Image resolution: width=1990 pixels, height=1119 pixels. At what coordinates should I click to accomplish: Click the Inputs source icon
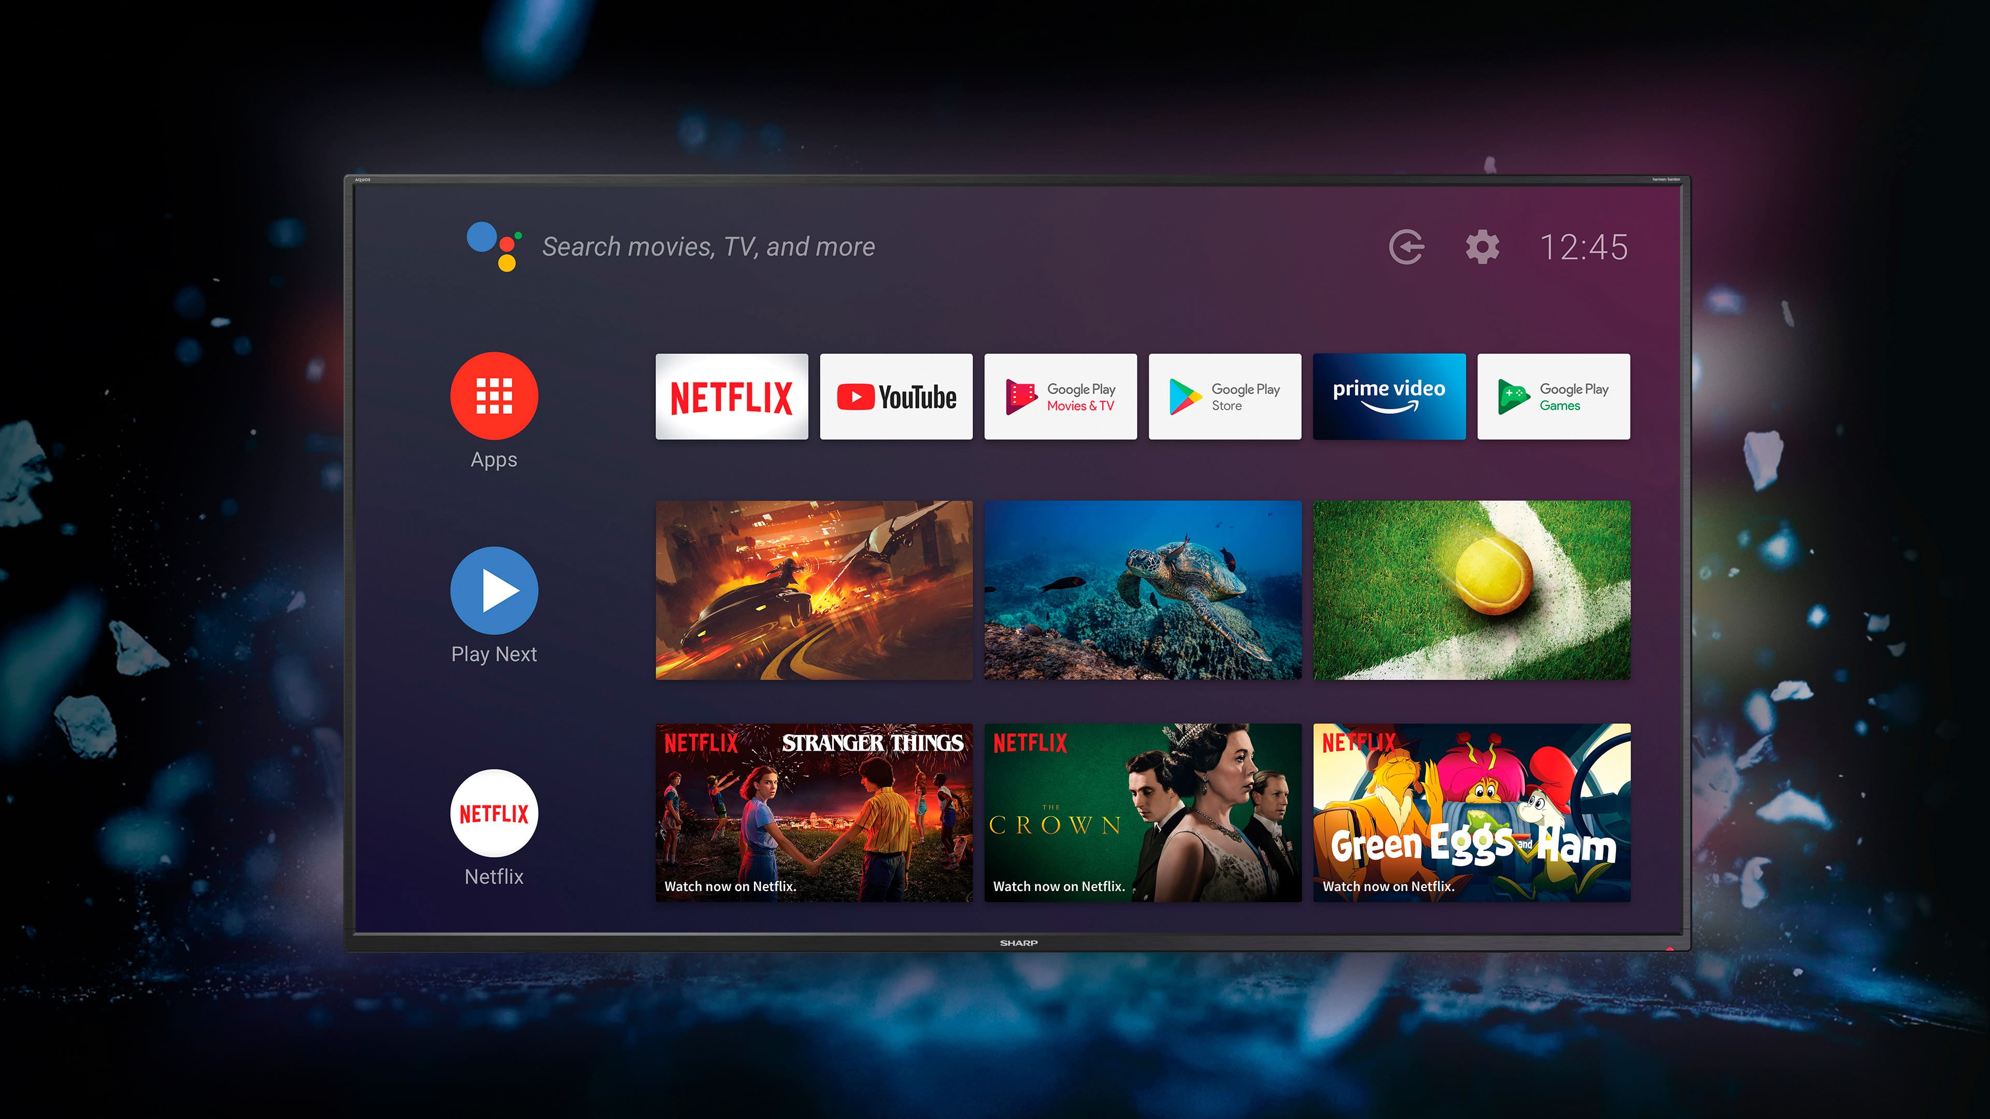[1406, 247]
